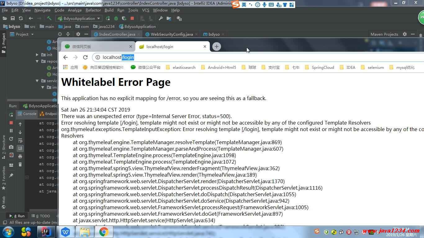Open 微信公众平台 bookmark
The height and width of the screenshot is (238, 424).
tap(146, 67)
